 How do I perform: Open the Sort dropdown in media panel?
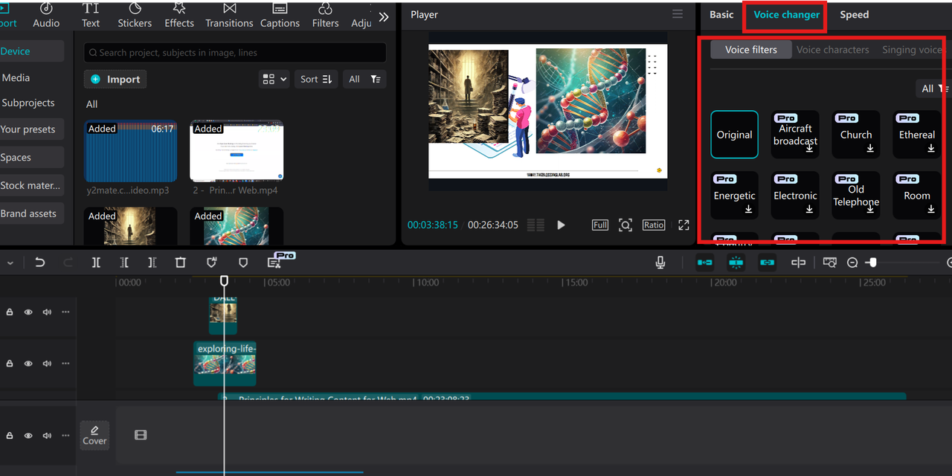(316, 79)
